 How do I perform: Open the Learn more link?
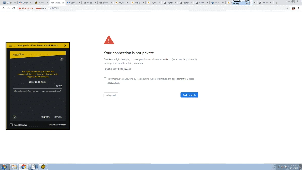tap(138, 63)
